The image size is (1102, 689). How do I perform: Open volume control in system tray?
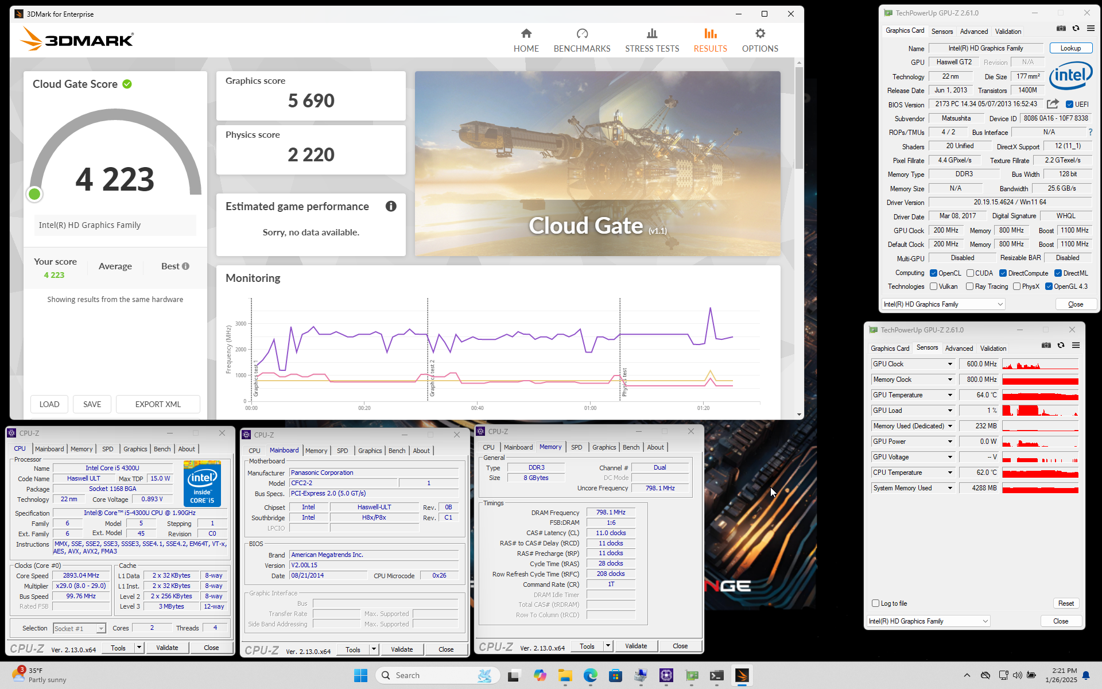pyautogui.click(x=1017, y=675)
